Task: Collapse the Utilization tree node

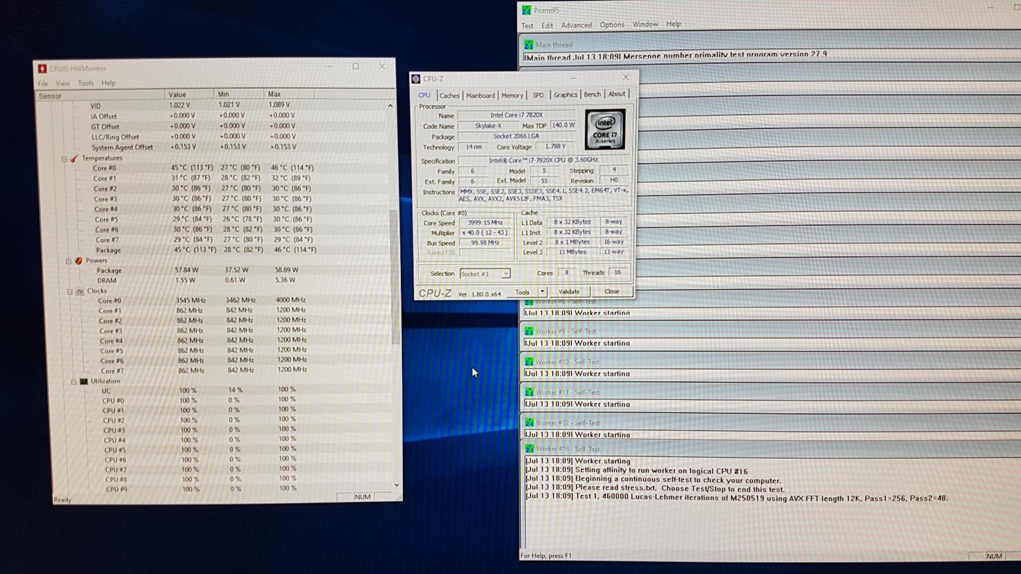Action: click(x=74, y=382)
